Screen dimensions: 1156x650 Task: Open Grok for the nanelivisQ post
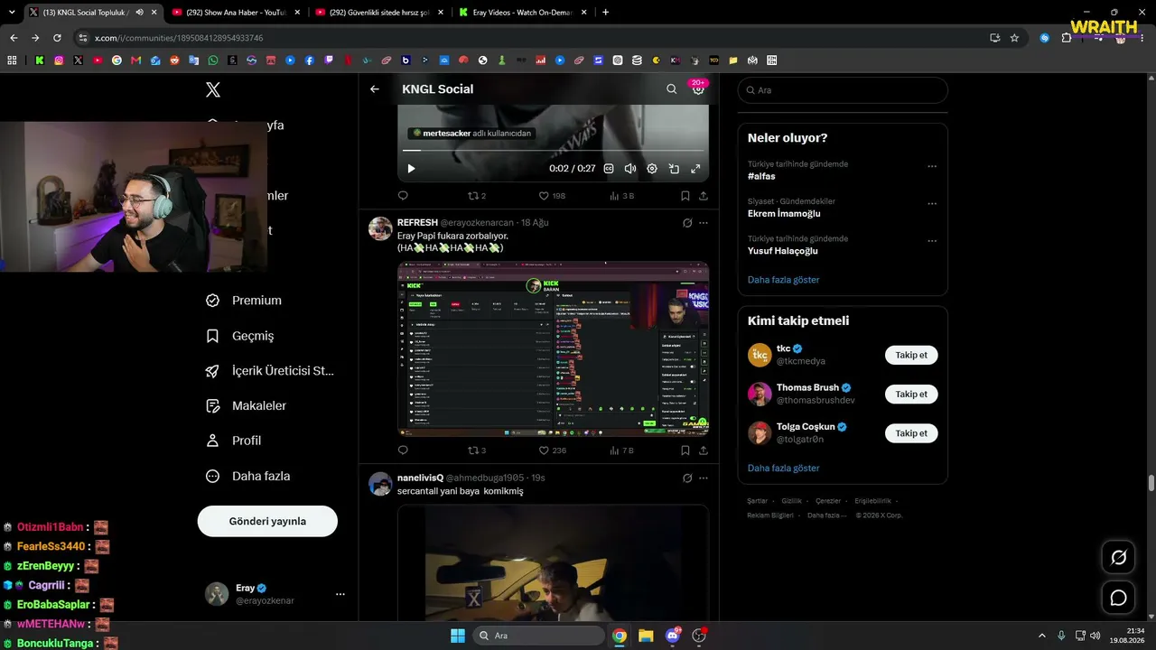pos(687,478)
